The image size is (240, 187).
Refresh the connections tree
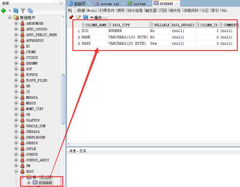point(16,11)
